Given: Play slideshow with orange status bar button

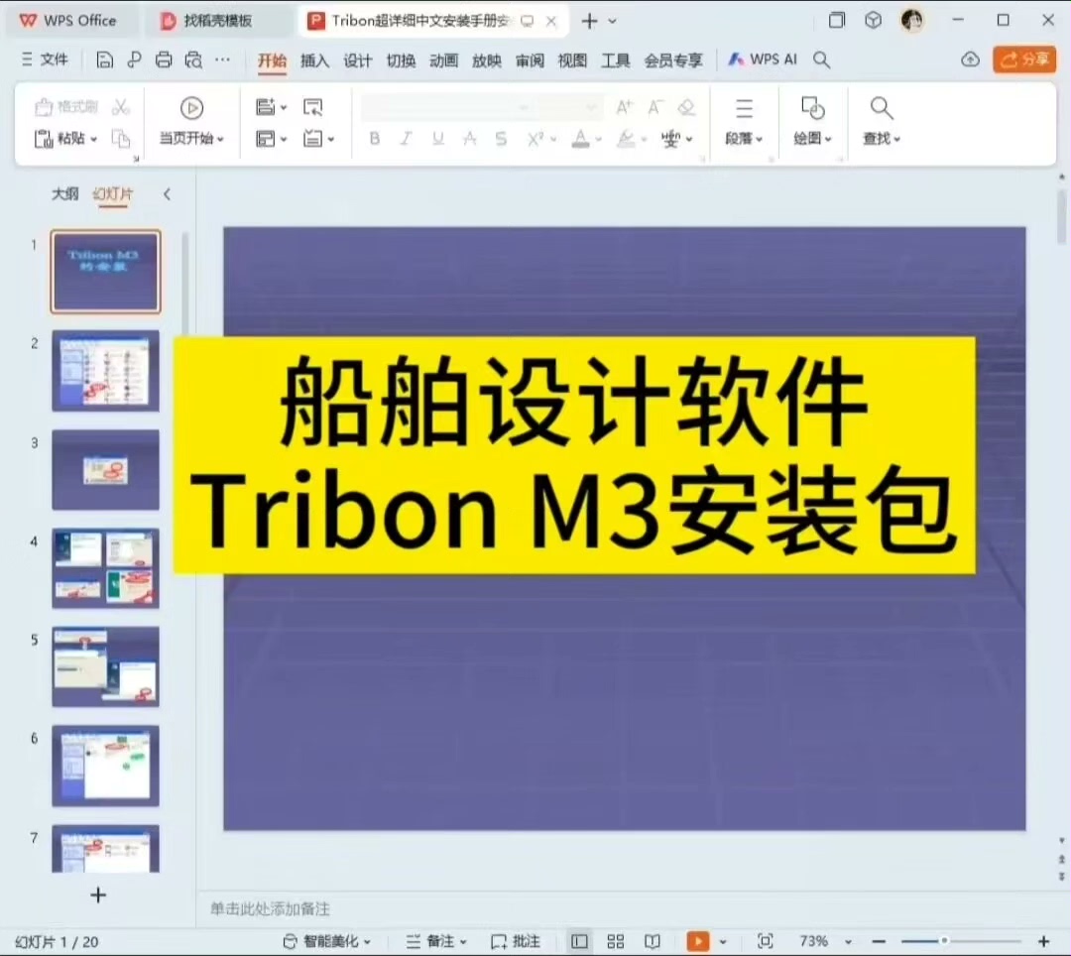Looking at the screenshot, I should 697,942.
